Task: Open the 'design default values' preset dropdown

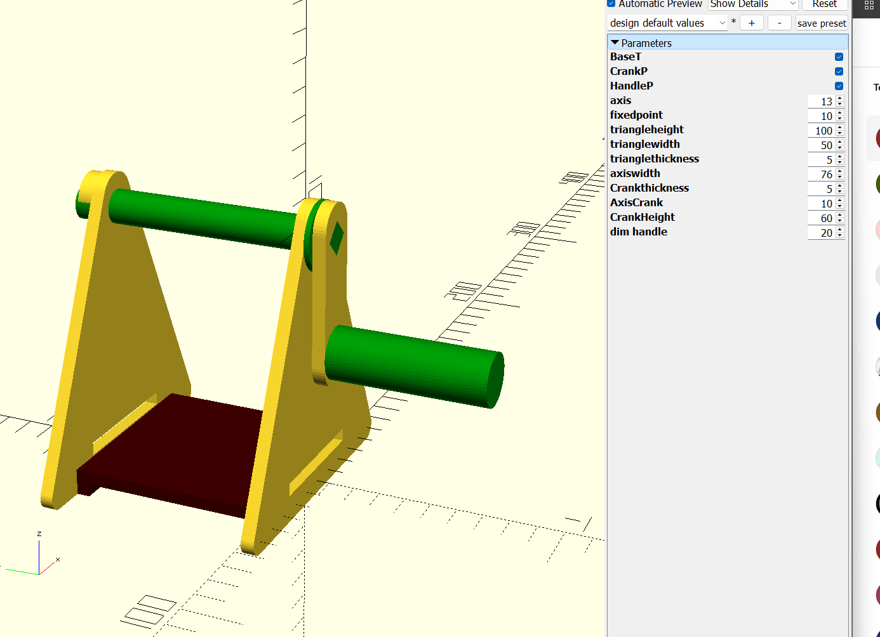Action: pos(667,23)
